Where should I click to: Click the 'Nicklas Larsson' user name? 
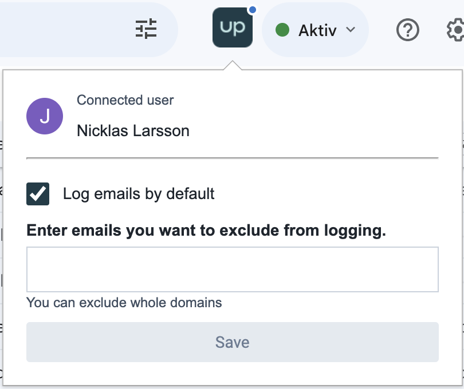click(133, 131)
